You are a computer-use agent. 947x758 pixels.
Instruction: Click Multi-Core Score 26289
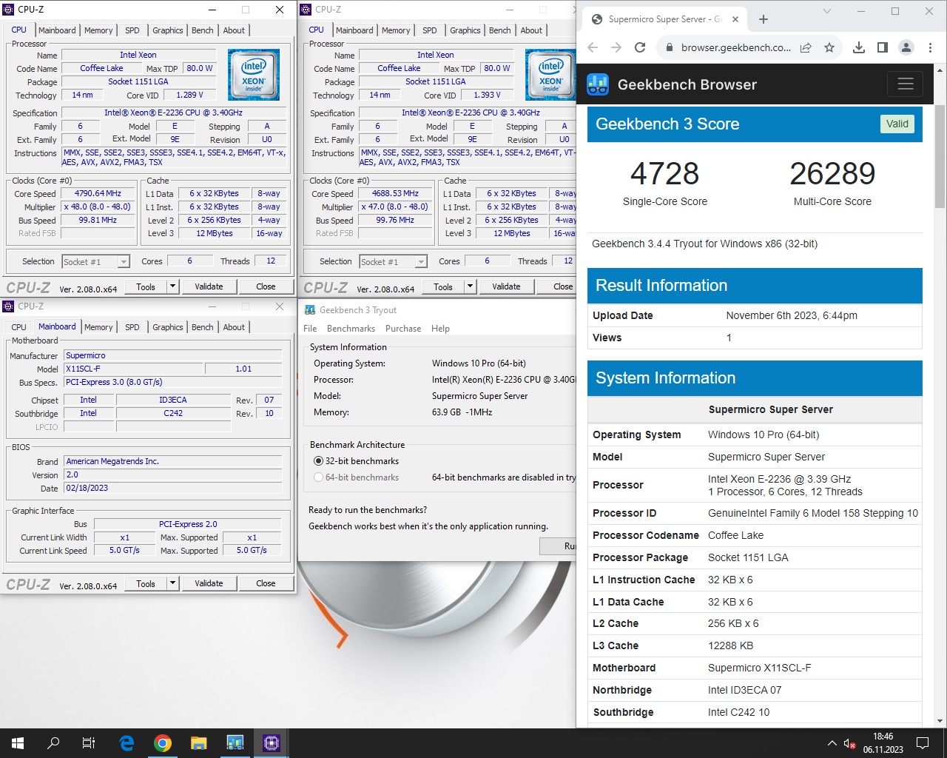pos(832,174)
